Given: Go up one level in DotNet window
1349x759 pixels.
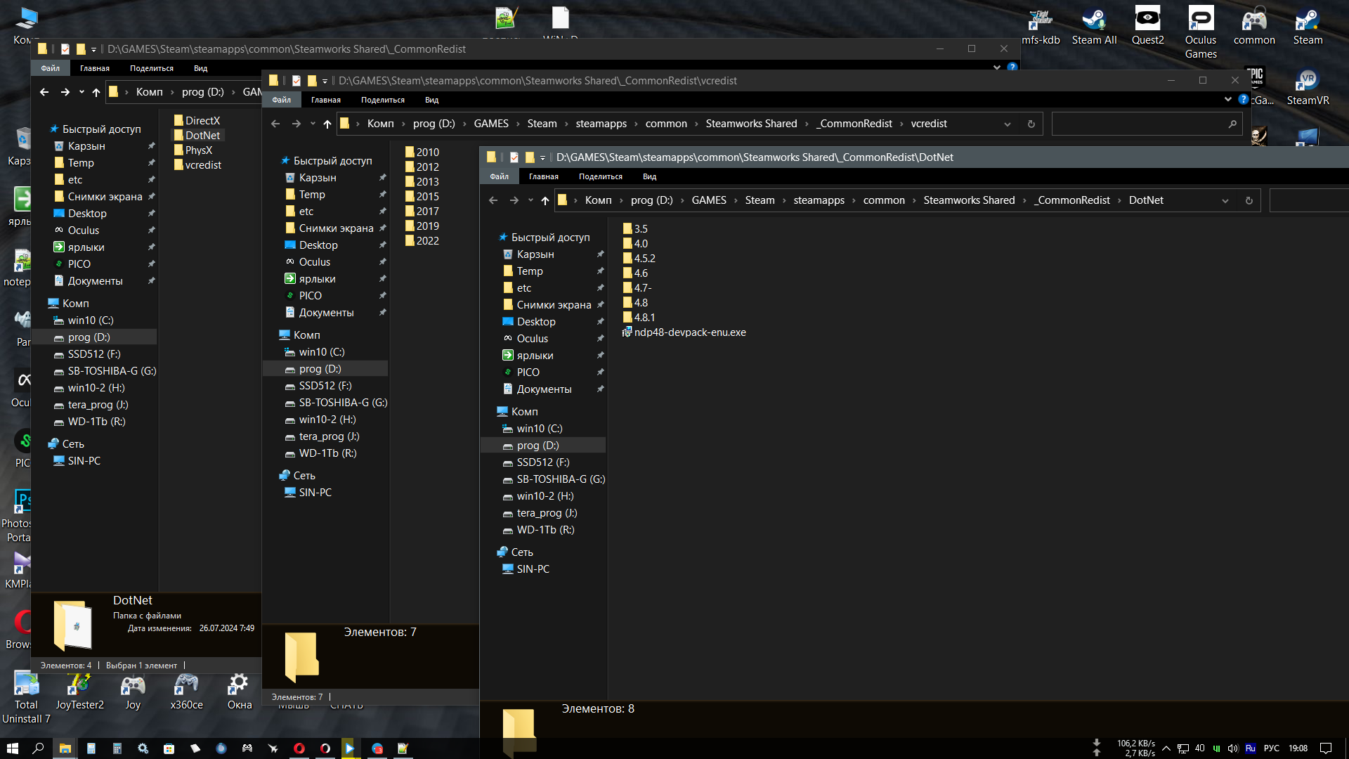Looking at the screenshot, I should tap(545, 200).
